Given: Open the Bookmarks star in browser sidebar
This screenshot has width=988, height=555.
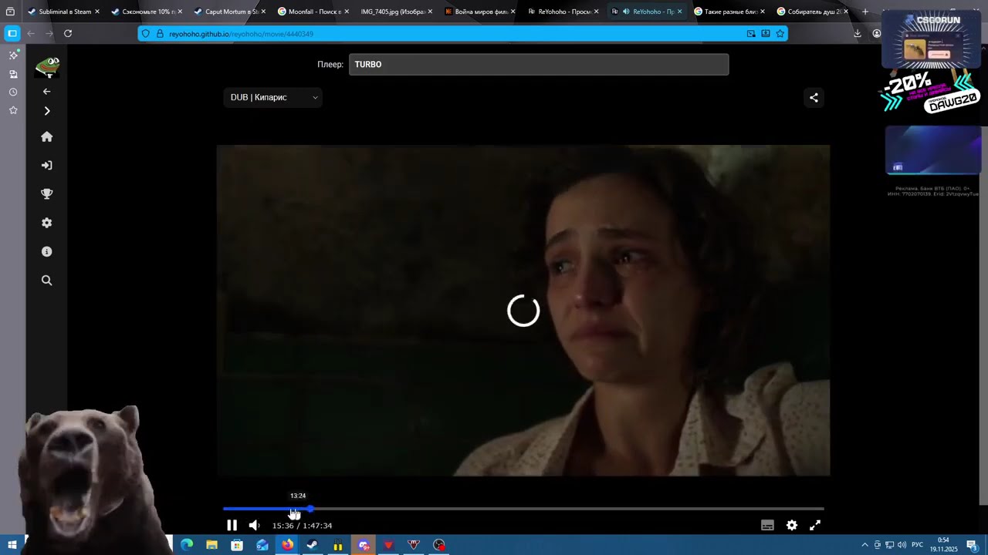Looking at the screenshot, I should point(13,111).
